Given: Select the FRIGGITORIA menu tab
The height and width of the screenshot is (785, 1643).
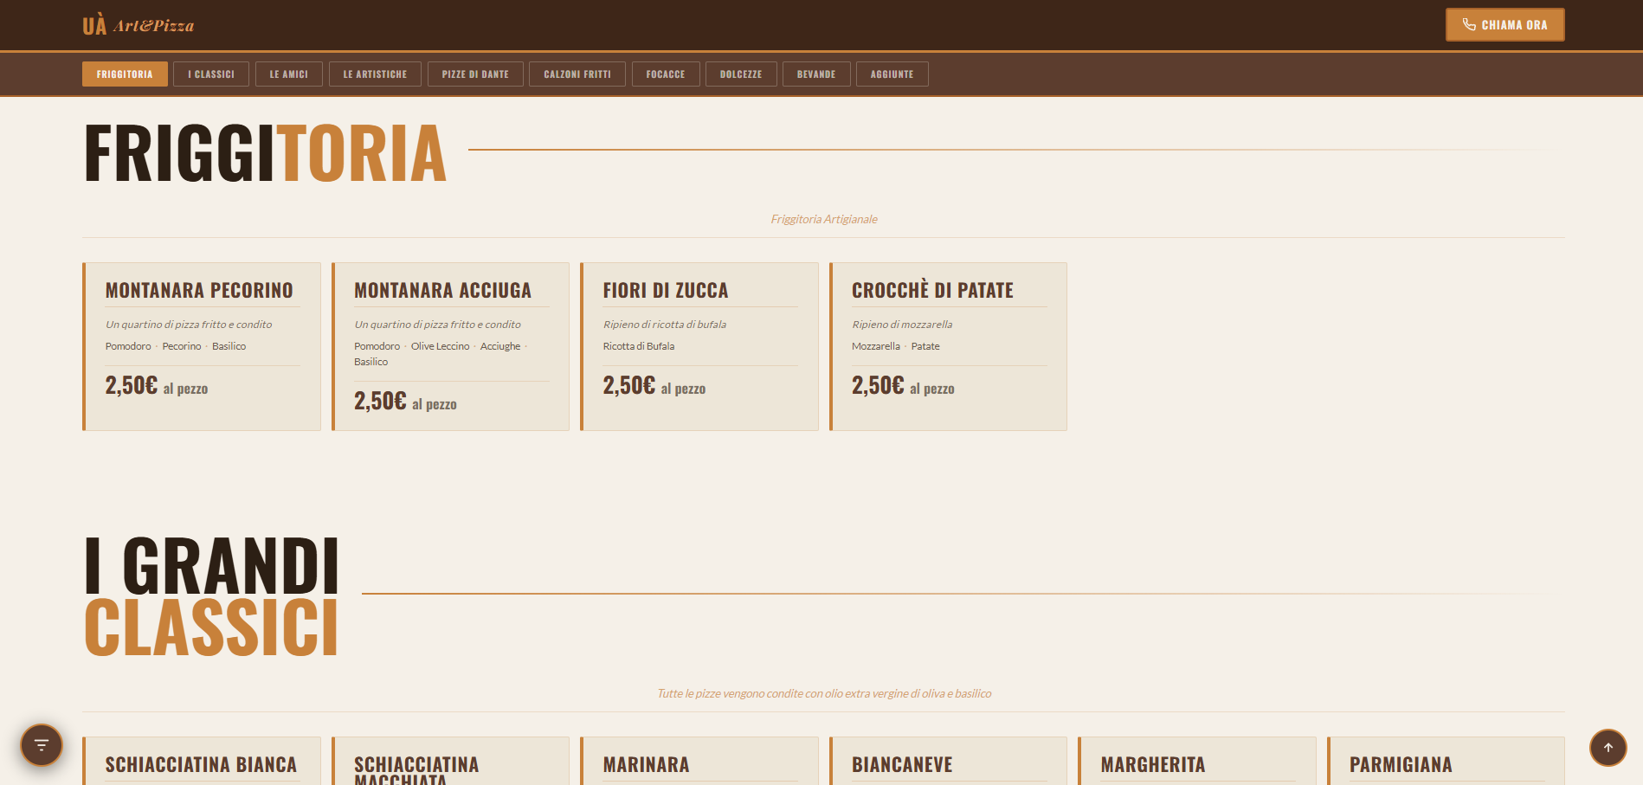Looking at the screenshot, I should pos(125,74).
